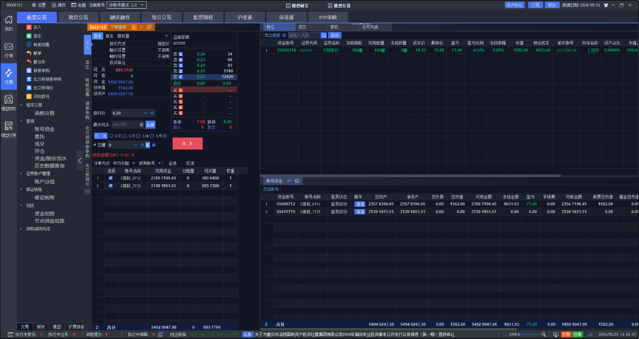639x339 pixels.
Task: Click the 撤单 cancel order icon
Action: tap(29, 53)
